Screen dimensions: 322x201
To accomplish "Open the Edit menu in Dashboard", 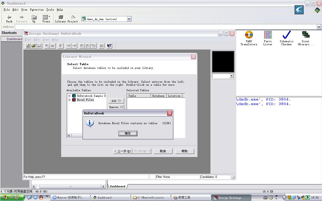I will pos(16,10).
